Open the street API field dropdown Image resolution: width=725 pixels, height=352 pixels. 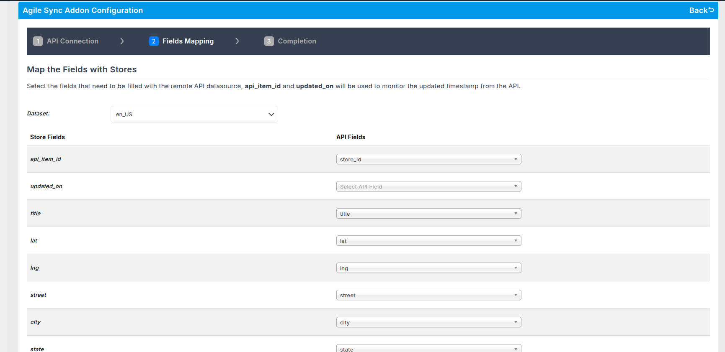[428, 295]
